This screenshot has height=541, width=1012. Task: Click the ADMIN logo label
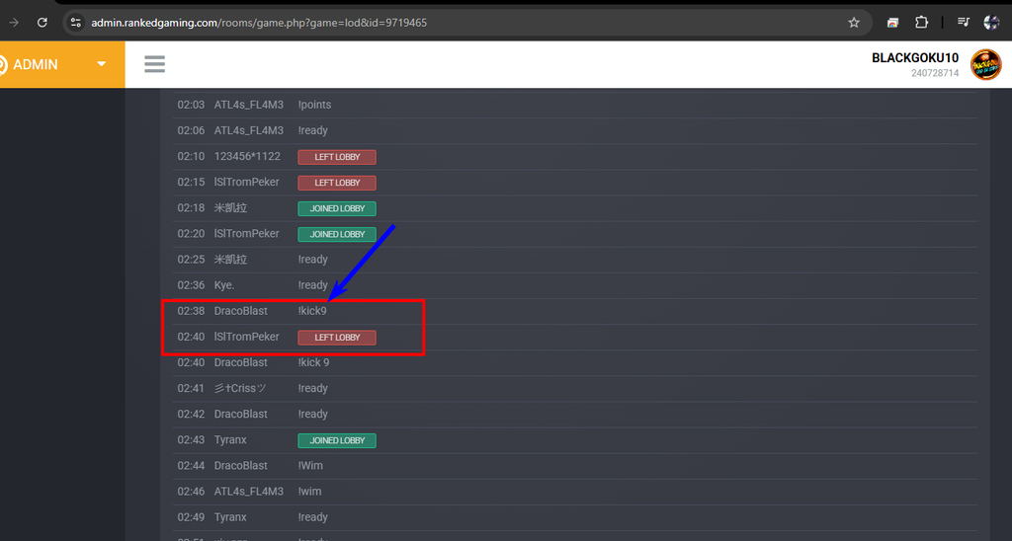coord(35,64)
